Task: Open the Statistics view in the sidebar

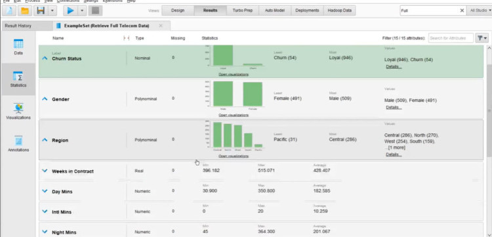Action: (18, 79)
